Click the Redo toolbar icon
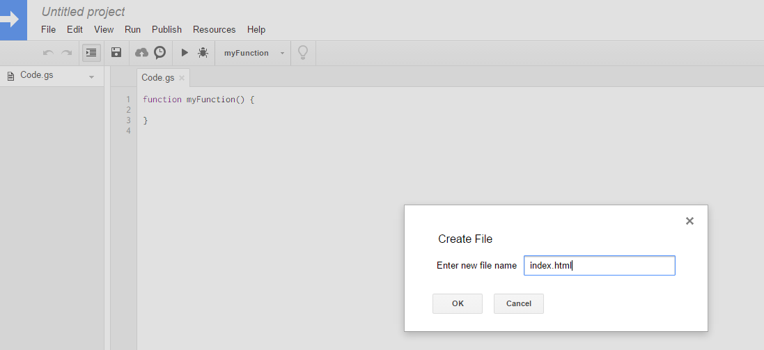Image resolution: width=764 pixels, height=350 pixels. pos(67,53)
